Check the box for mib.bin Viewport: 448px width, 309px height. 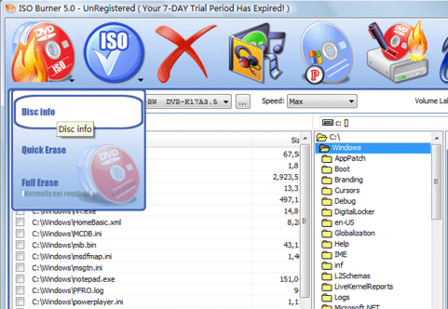pyautogui.click(x=20, y=245)
